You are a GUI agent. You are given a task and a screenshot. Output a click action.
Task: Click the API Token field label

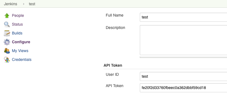point(115,86)
